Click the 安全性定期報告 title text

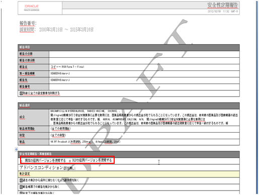coord(222,5)
